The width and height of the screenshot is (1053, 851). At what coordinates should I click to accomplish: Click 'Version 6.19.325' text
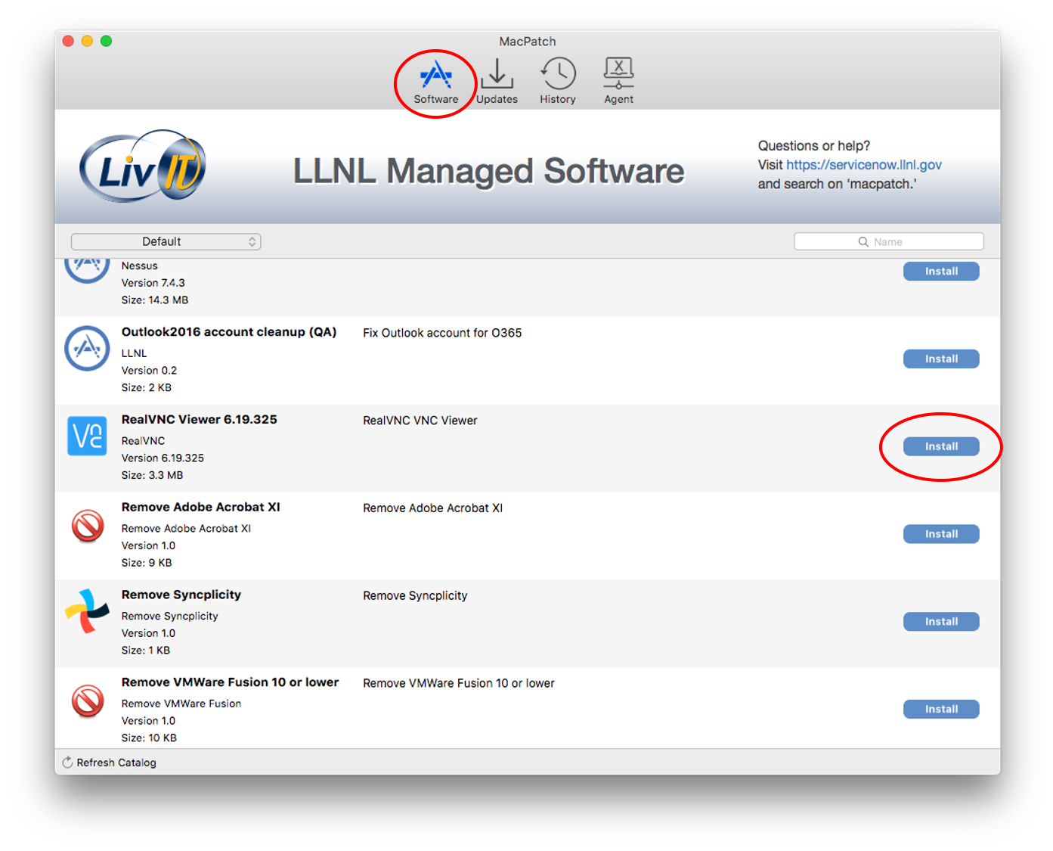[x=163, y=458]
